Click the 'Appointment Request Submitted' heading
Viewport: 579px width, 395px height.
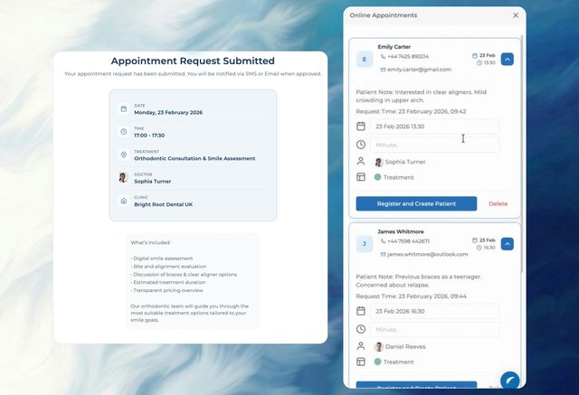point(193,61)
